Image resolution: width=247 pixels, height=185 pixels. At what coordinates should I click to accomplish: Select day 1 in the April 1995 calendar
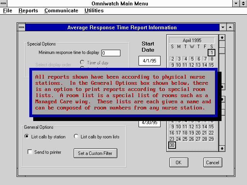211,52
